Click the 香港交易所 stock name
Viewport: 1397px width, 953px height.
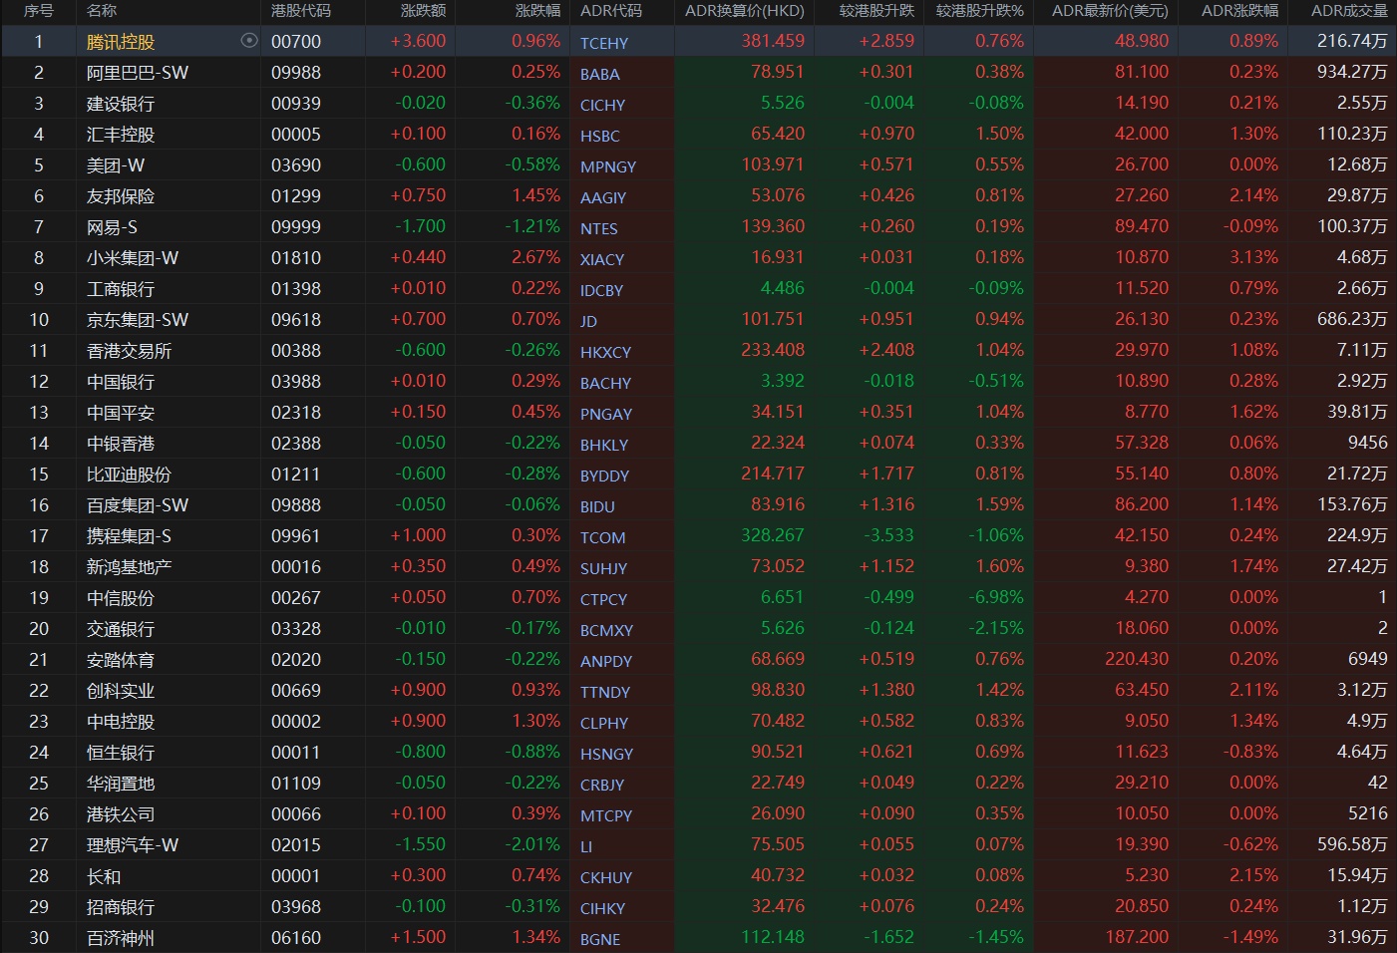point(130,351)
